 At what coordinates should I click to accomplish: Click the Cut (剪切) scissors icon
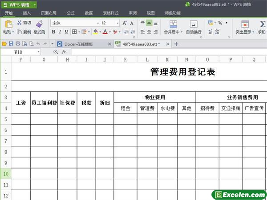[20, 23]
